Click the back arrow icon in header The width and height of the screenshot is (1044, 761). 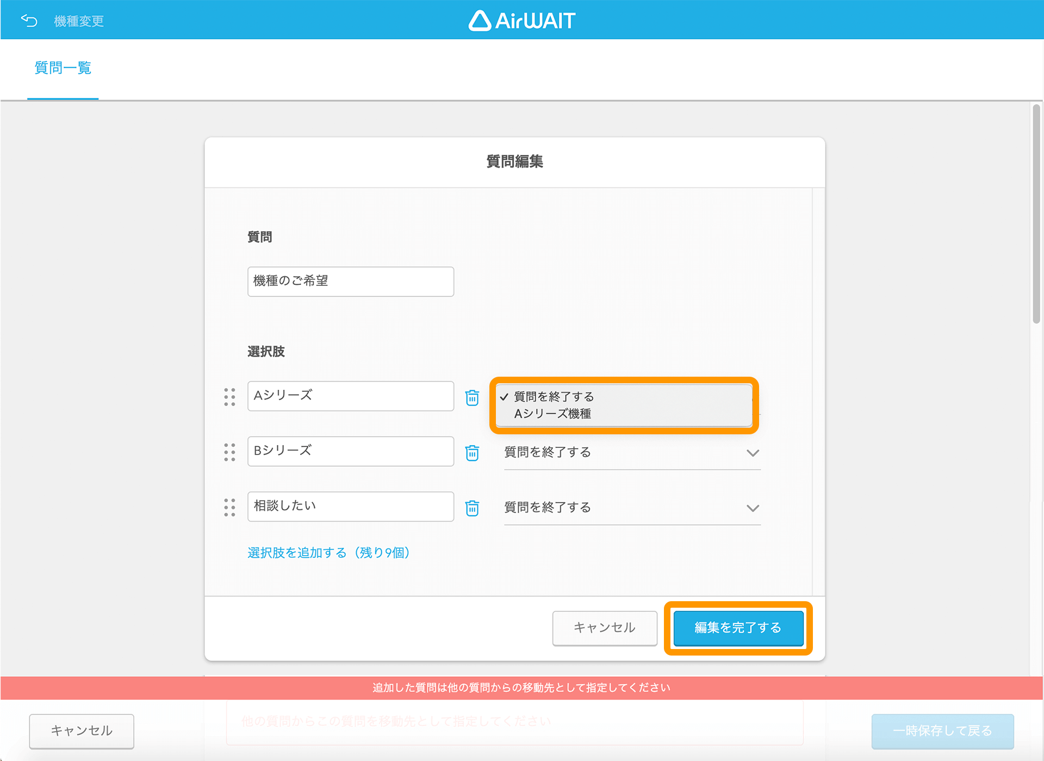[x=29, y=21]
